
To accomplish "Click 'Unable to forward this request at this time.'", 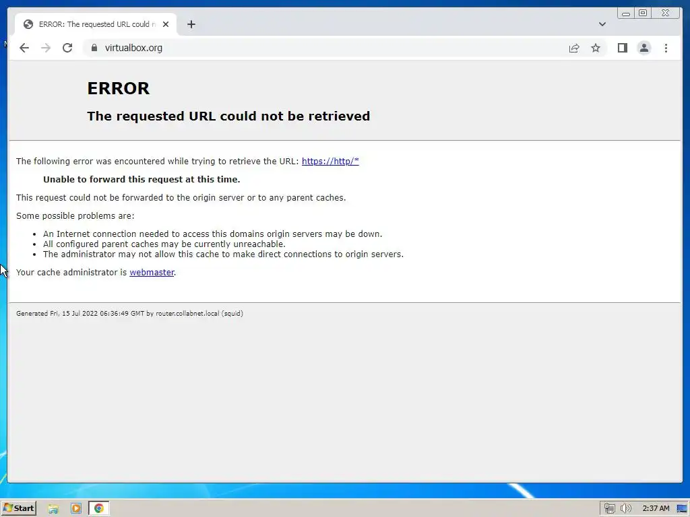I will click(142, 179).
